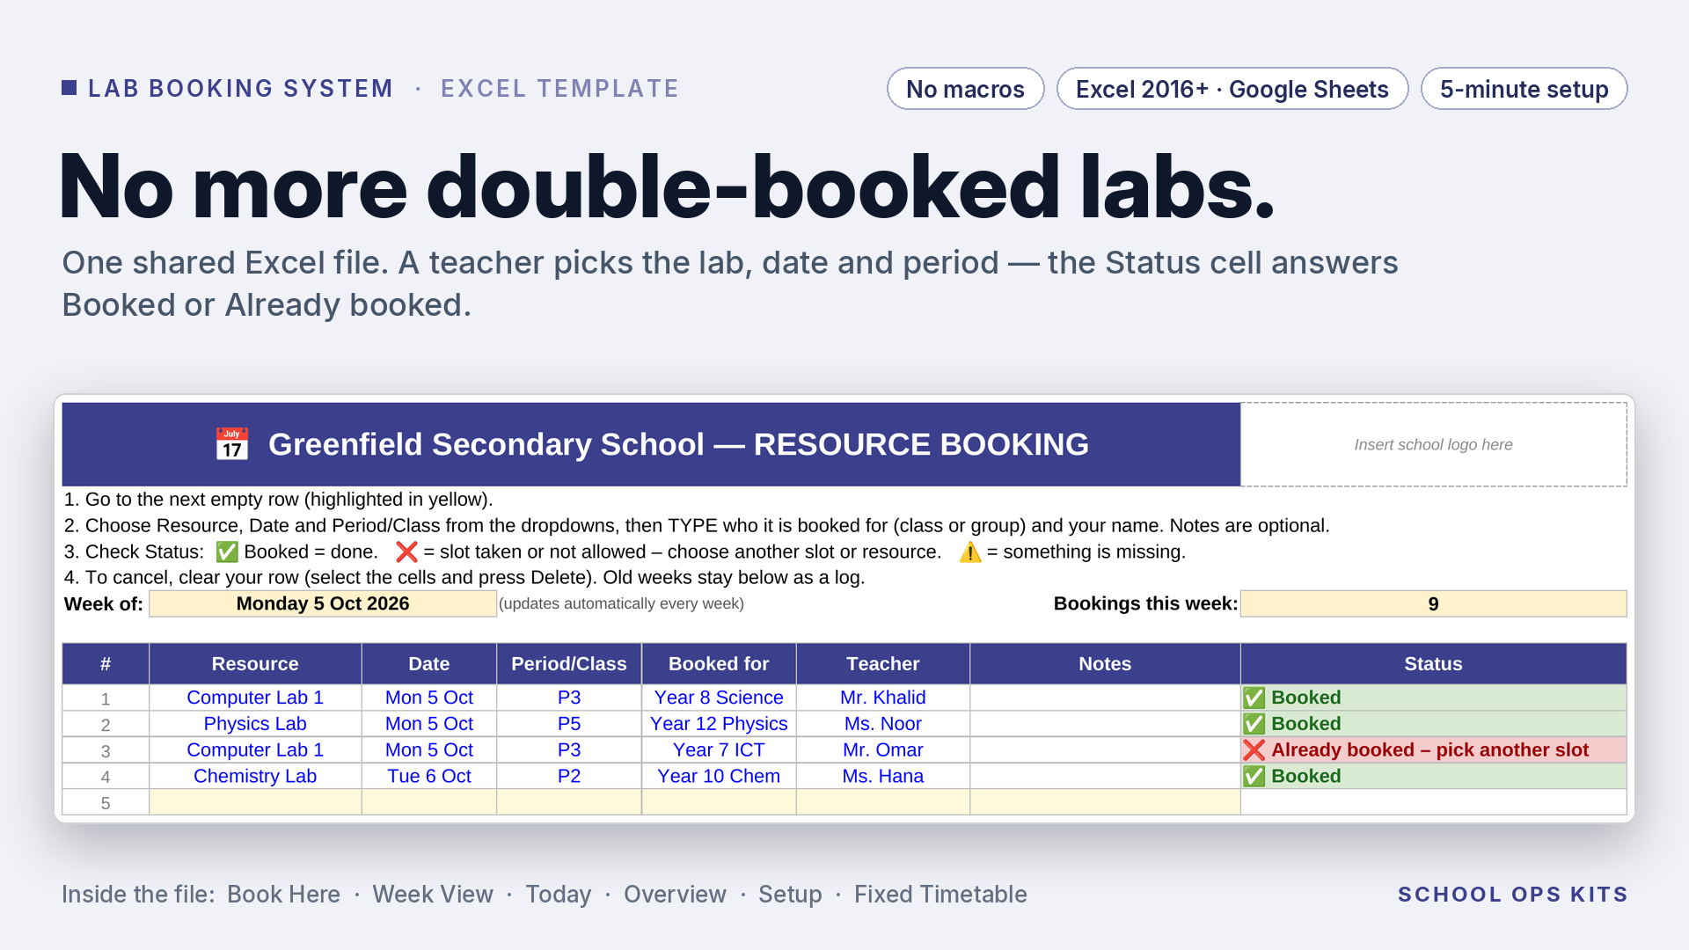The width and height of the screenshot is (1689, 950).
Task: Select the Fixed Timetable sheet name
Action: coord(940,895)
